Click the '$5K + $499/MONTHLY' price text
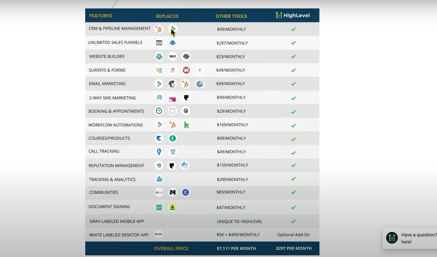The height and width of the screenshot is (257, 437). [x=238, y=235]
